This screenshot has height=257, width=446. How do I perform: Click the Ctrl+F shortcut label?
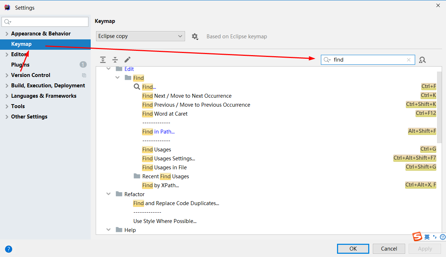tap(429, 86)
